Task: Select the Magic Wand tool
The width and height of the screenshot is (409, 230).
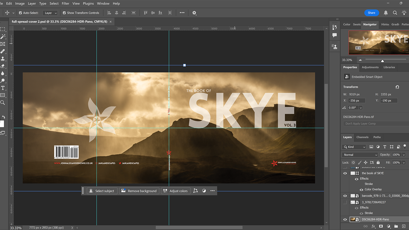Action: tap(3, 37)
